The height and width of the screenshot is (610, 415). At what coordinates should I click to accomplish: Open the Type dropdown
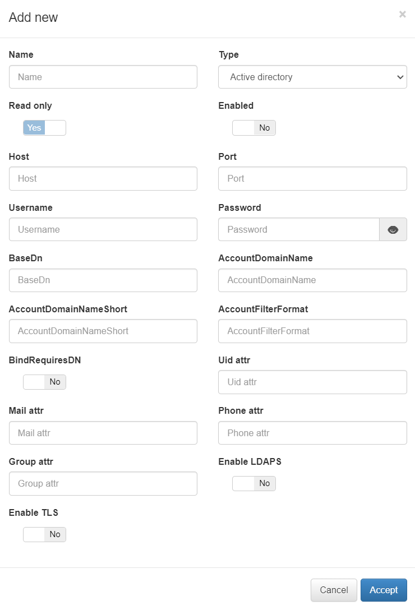(x=312, y=77)
